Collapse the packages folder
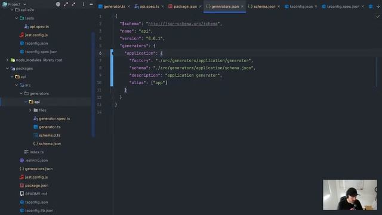Viewport: 382px width, 215px height. click(7, 69)
